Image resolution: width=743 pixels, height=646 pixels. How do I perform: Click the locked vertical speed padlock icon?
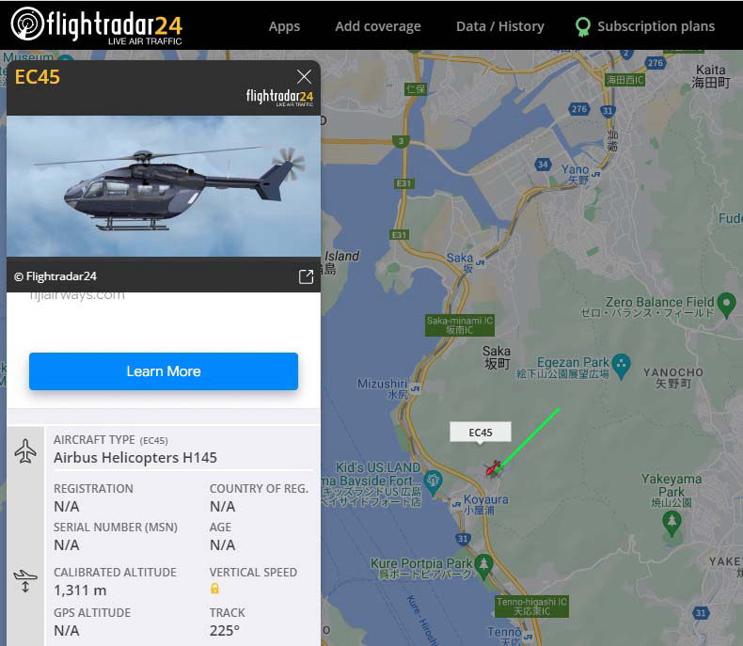pyautogui.click(x=214, y=589)
